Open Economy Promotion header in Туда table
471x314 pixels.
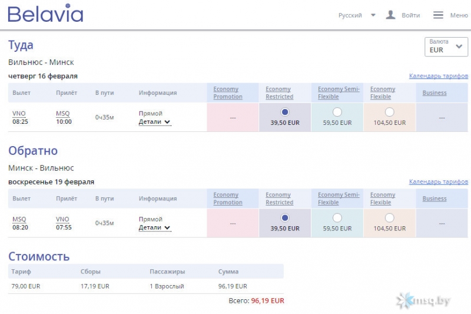[228, 93]
